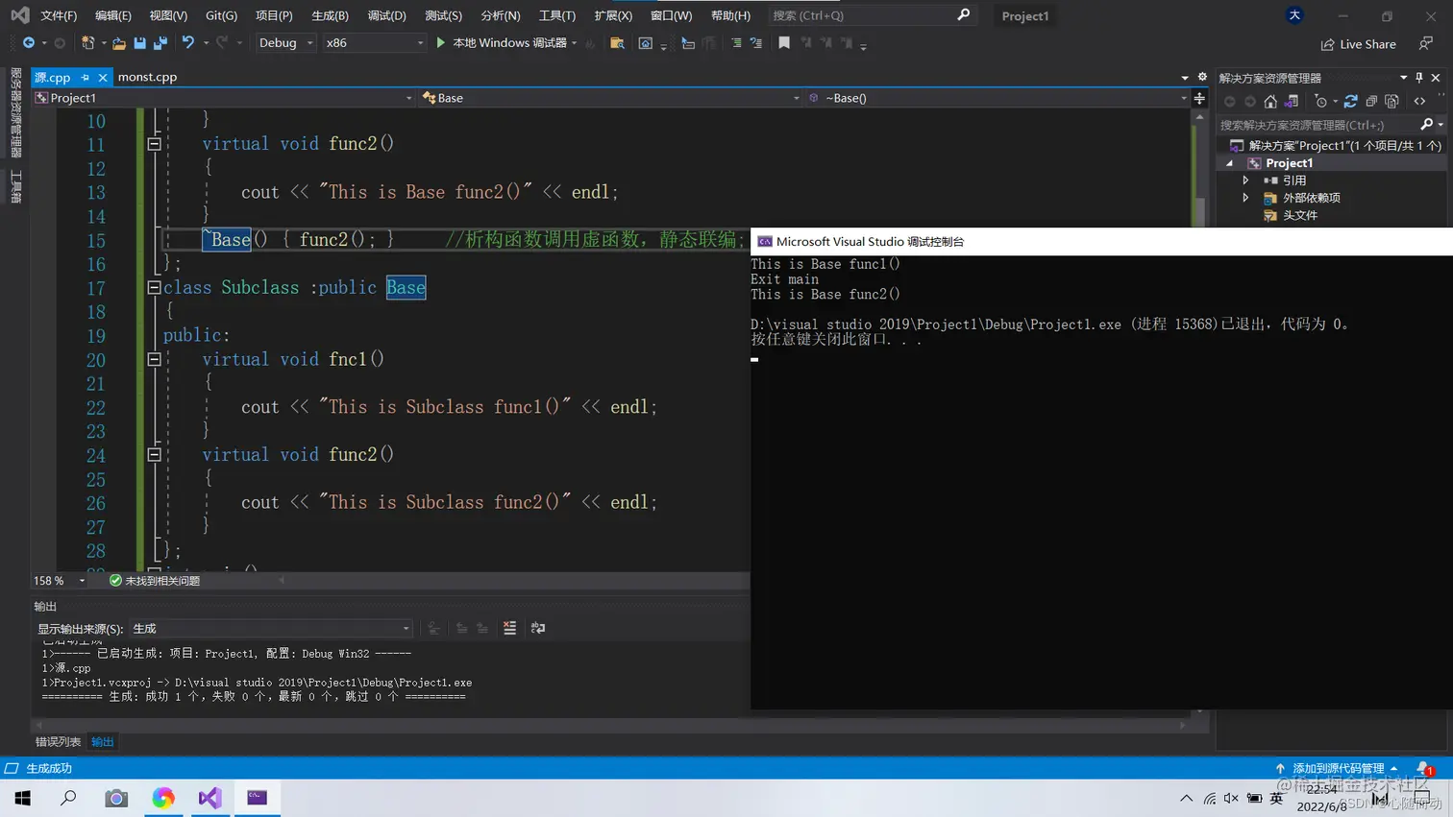1453x817 pixels.
Task: Collapse the Project1 node in Solution Explorer
Action: point(1230,163)
